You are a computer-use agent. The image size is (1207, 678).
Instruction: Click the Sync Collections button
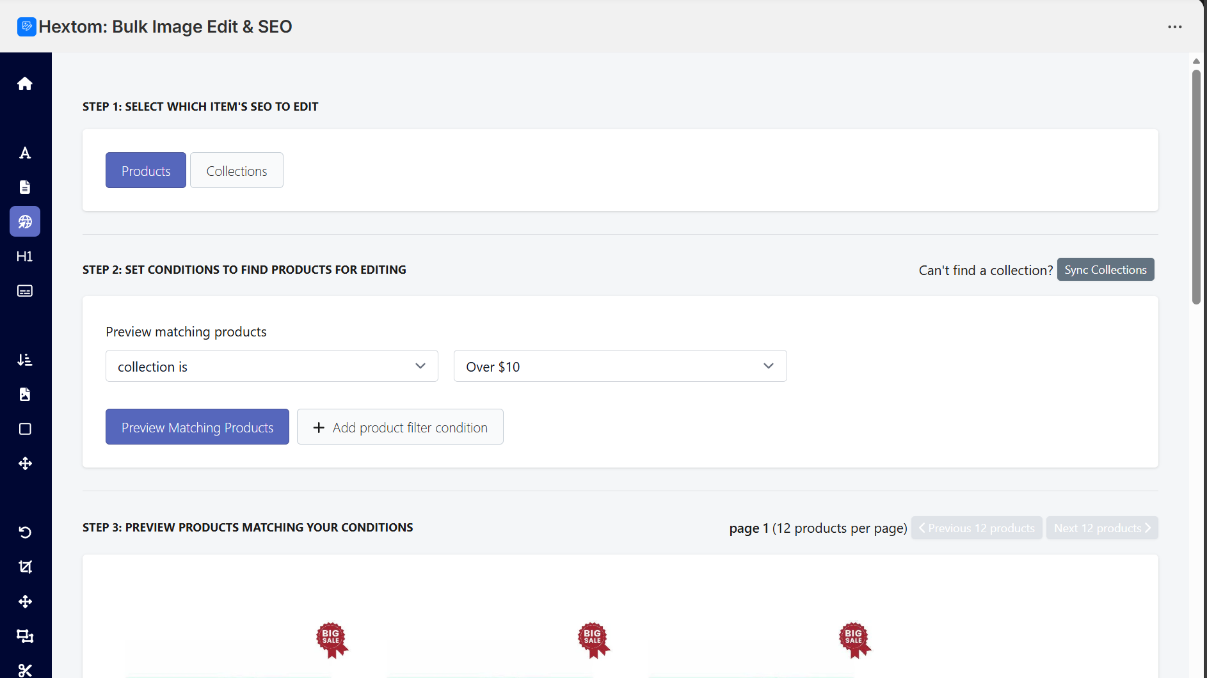(x=1106, y=269)
